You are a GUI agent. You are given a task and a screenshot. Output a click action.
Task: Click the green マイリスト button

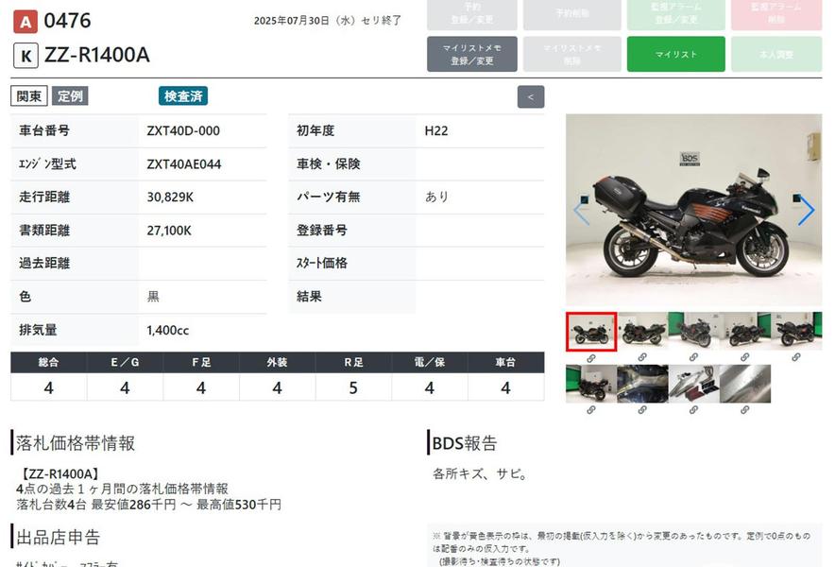(675, 54)
